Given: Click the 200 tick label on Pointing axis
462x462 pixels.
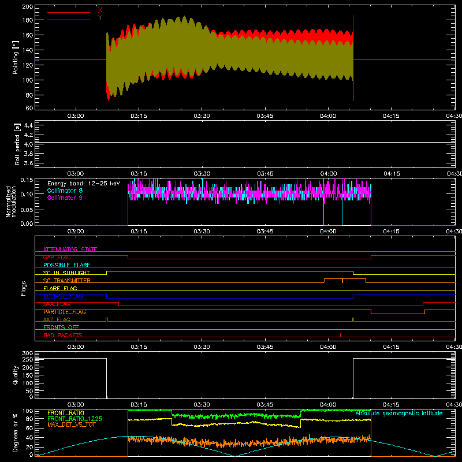Looking at the screenshot, I should 28,6.
